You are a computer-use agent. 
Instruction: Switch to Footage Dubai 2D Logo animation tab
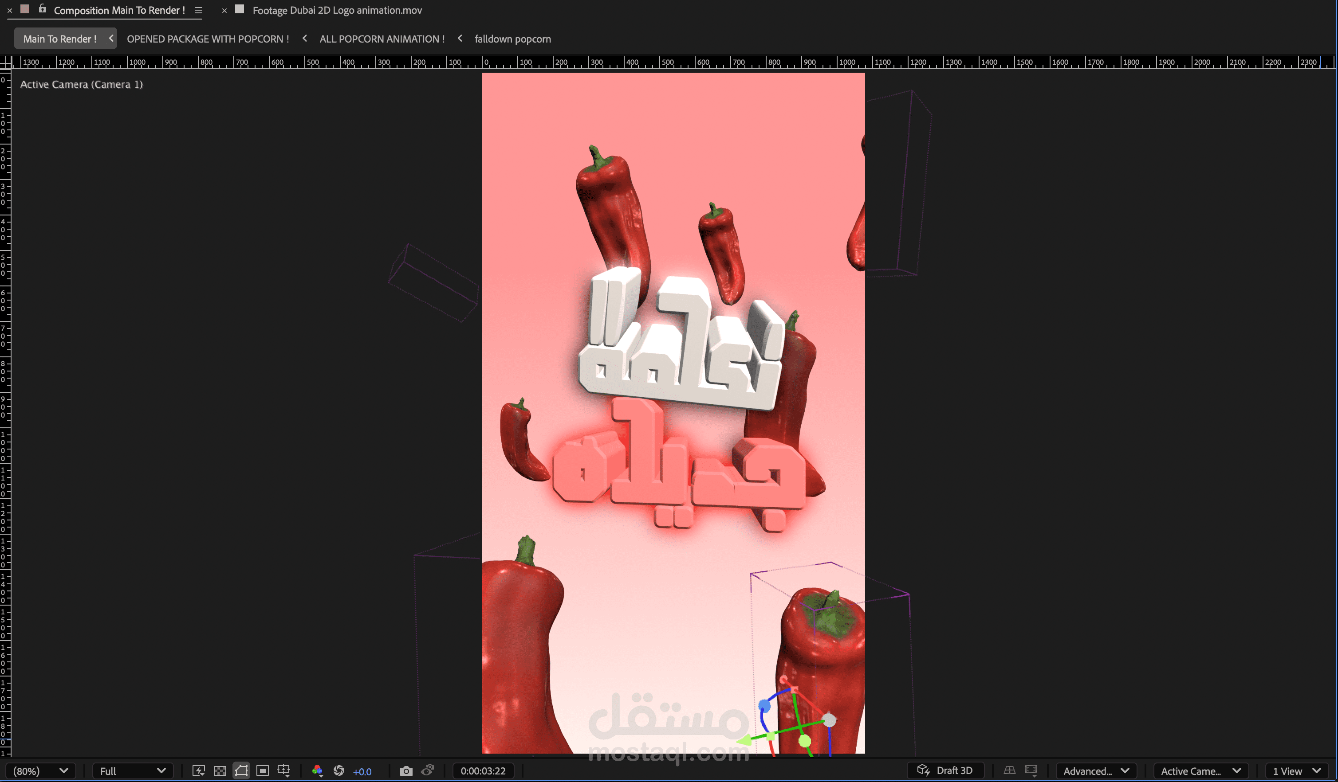click(x=337, y=10)
